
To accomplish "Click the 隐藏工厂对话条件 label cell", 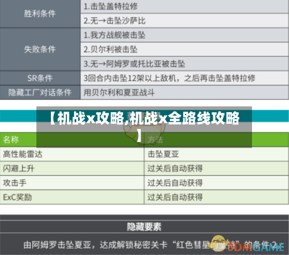I will [x=40, y=93].
